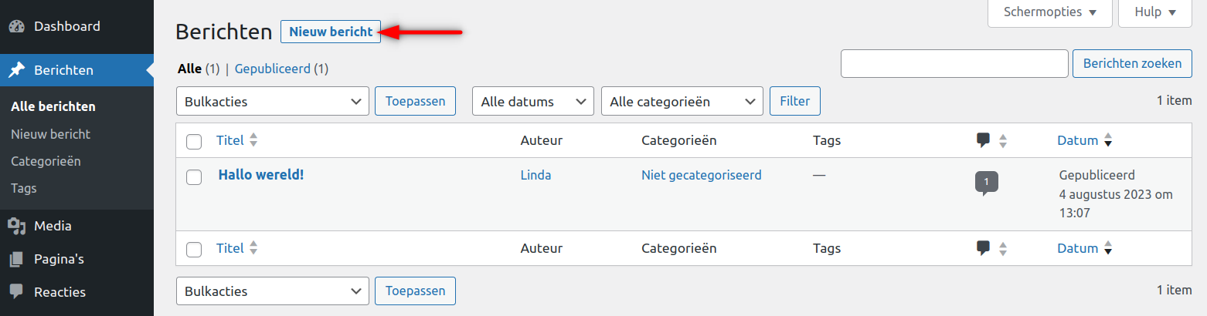Show Alle (1) filter link
Image resolution: width=1207 pixels, height=316 pixels.
point(199,69)
